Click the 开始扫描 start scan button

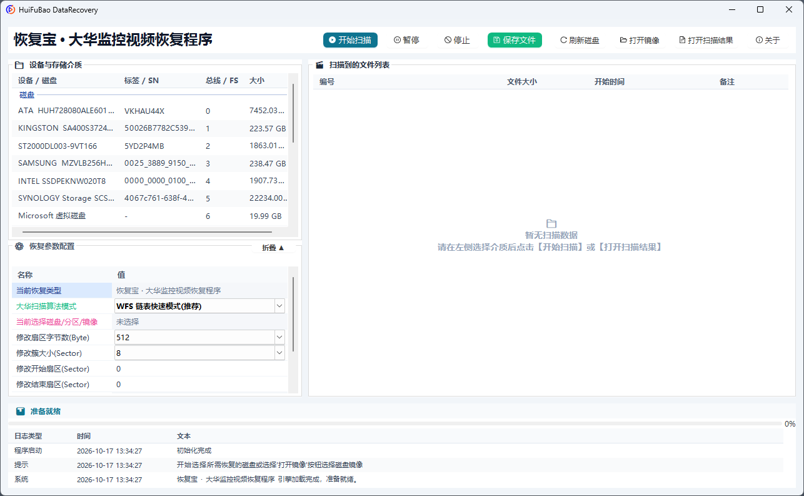tap(350, 40)
